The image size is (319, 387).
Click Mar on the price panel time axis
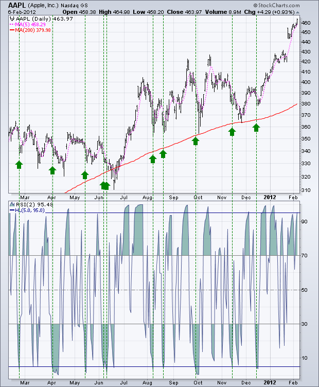pyautogui.click(x=25, y=198)
